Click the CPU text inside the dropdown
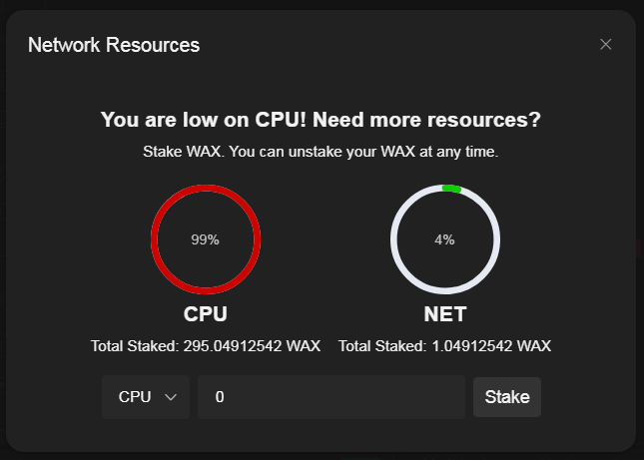Viewport: 644px width, 460px height. pos(135,397)
